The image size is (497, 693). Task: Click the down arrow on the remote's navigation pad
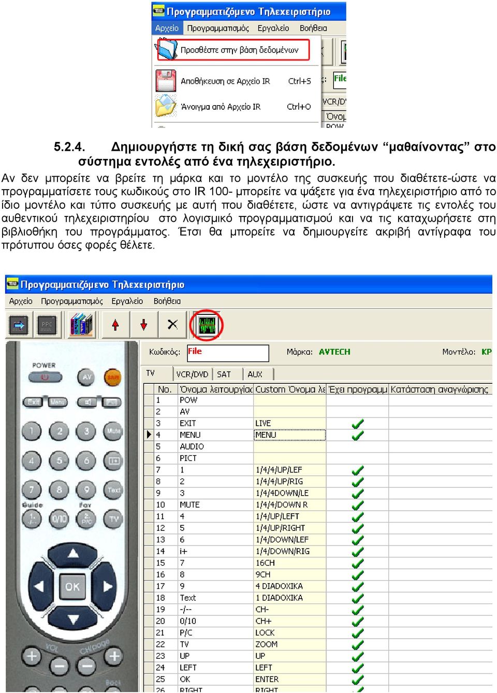(73, 618)
